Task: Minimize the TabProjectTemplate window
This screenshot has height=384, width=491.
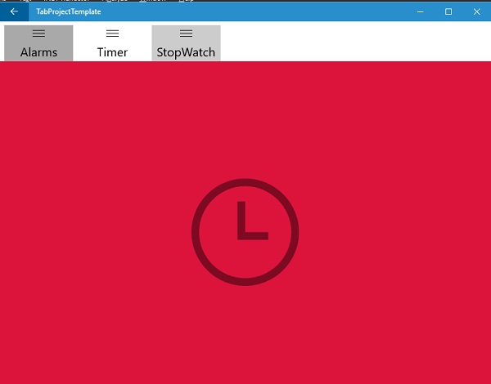Action: click(421, 11)
